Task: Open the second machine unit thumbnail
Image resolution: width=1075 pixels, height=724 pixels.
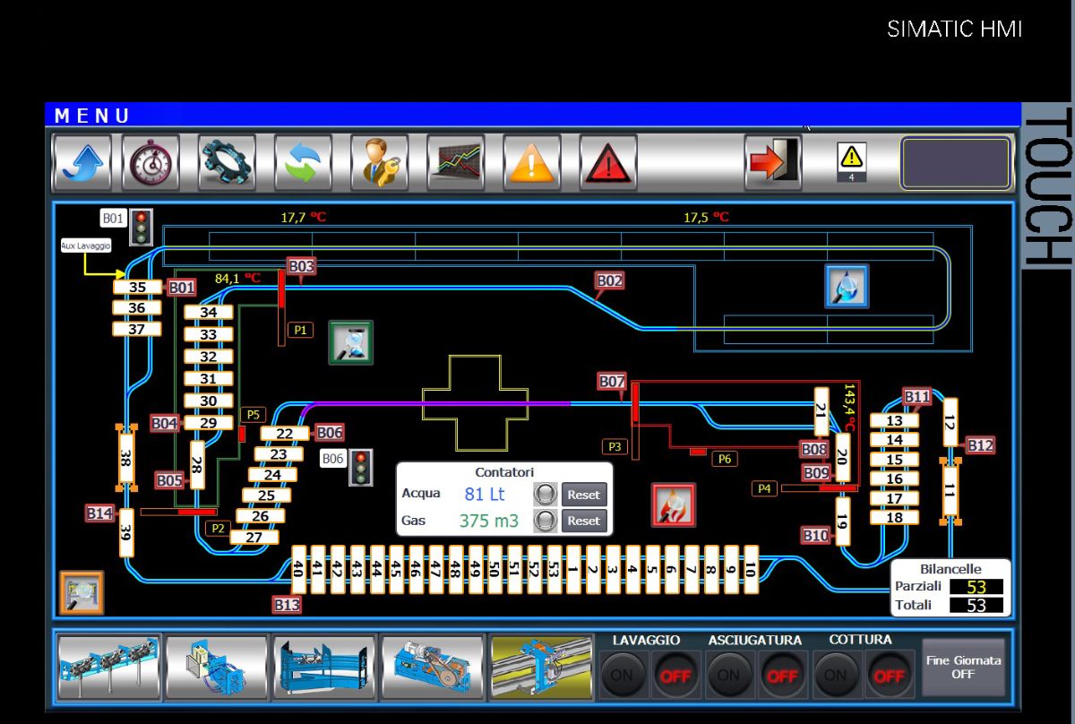Action: click(217, 668)
